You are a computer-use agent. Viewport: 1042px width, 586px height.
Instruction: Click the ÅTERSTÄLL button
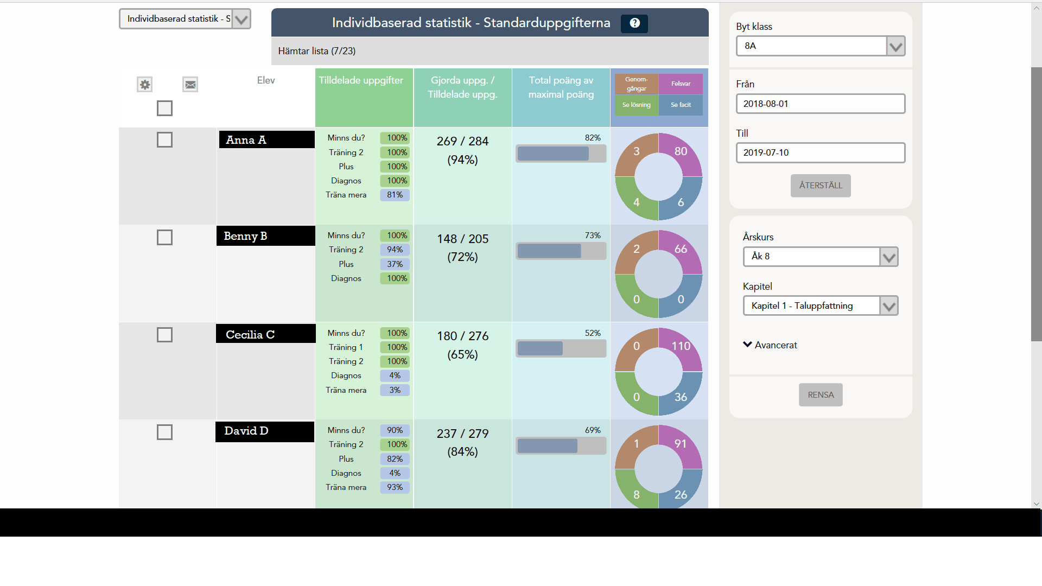point(821,186)
